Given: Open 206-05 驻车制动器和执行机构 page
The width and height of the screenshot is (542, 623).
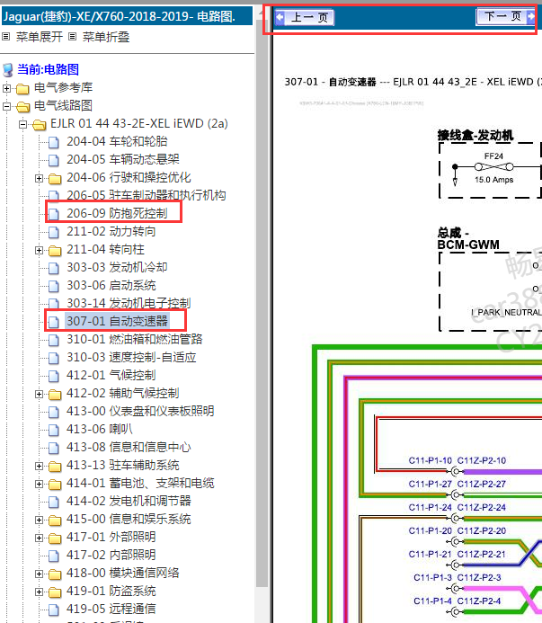Looking at the screenshot, I should tap(147, 195).
